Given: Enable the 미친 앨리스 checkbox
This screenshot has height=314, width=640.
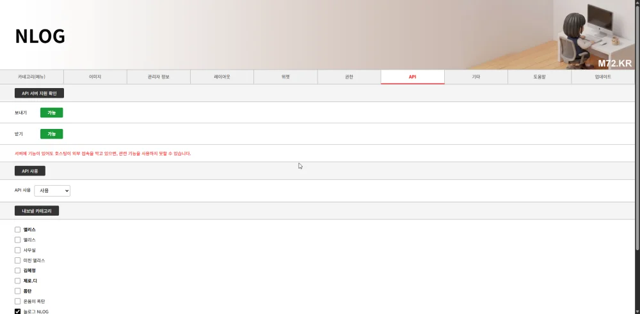Looking at the screenshot, I should (17, 260).
